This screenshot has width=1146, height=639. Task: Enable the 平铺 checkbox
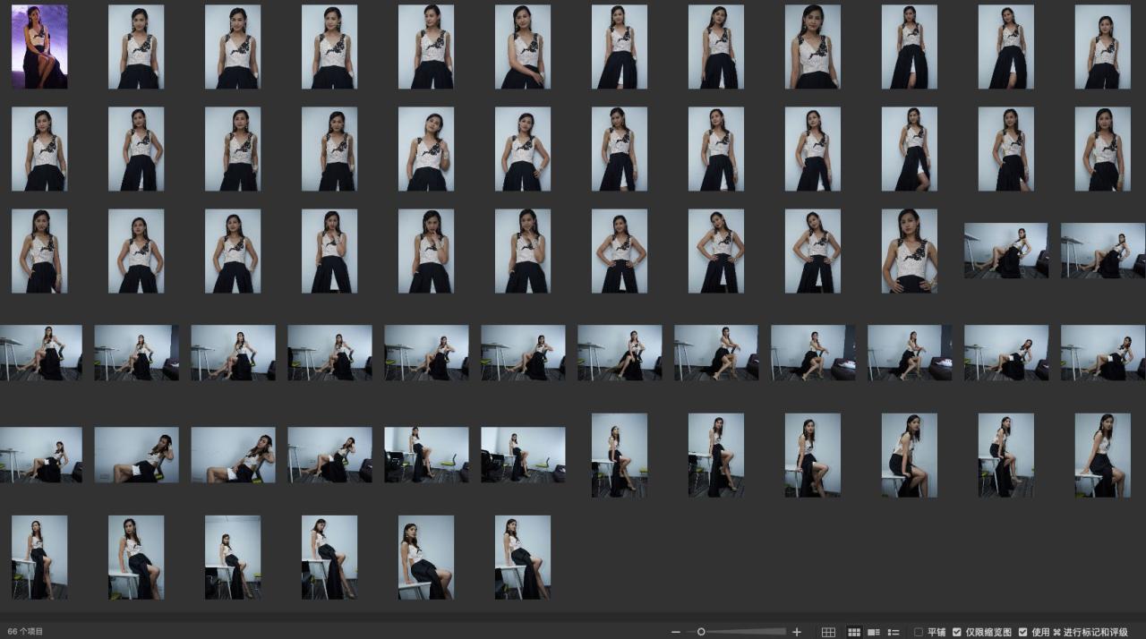click(x=919, y=632)
